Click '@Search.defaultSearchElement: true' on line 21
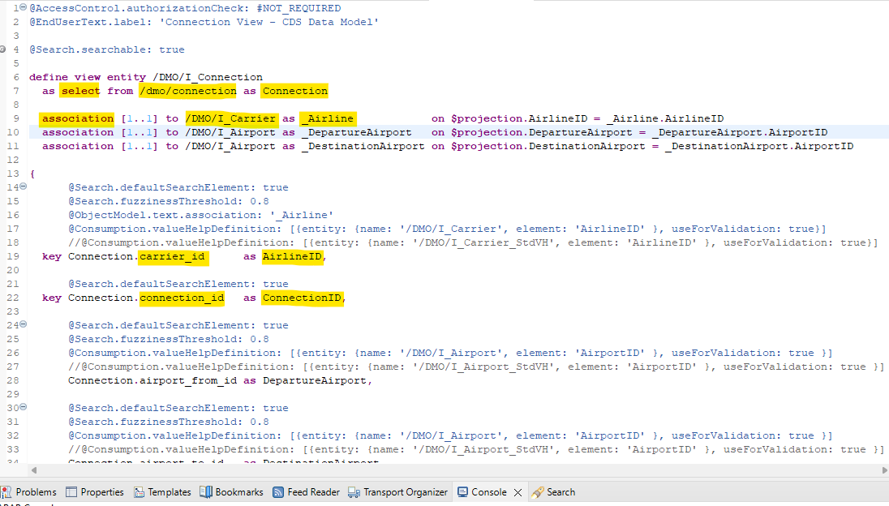The image size is (889, 506). coord(178,284)
